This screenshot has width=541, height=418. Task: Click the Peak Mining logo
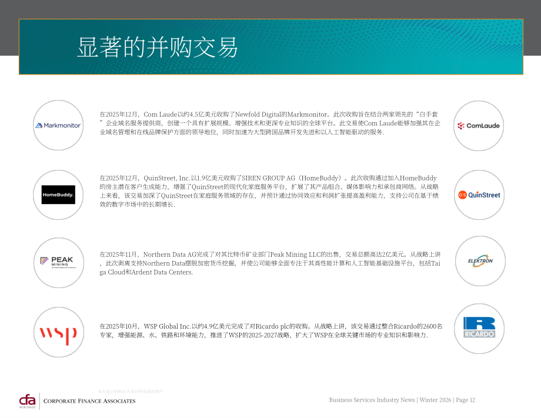[58, 262]
